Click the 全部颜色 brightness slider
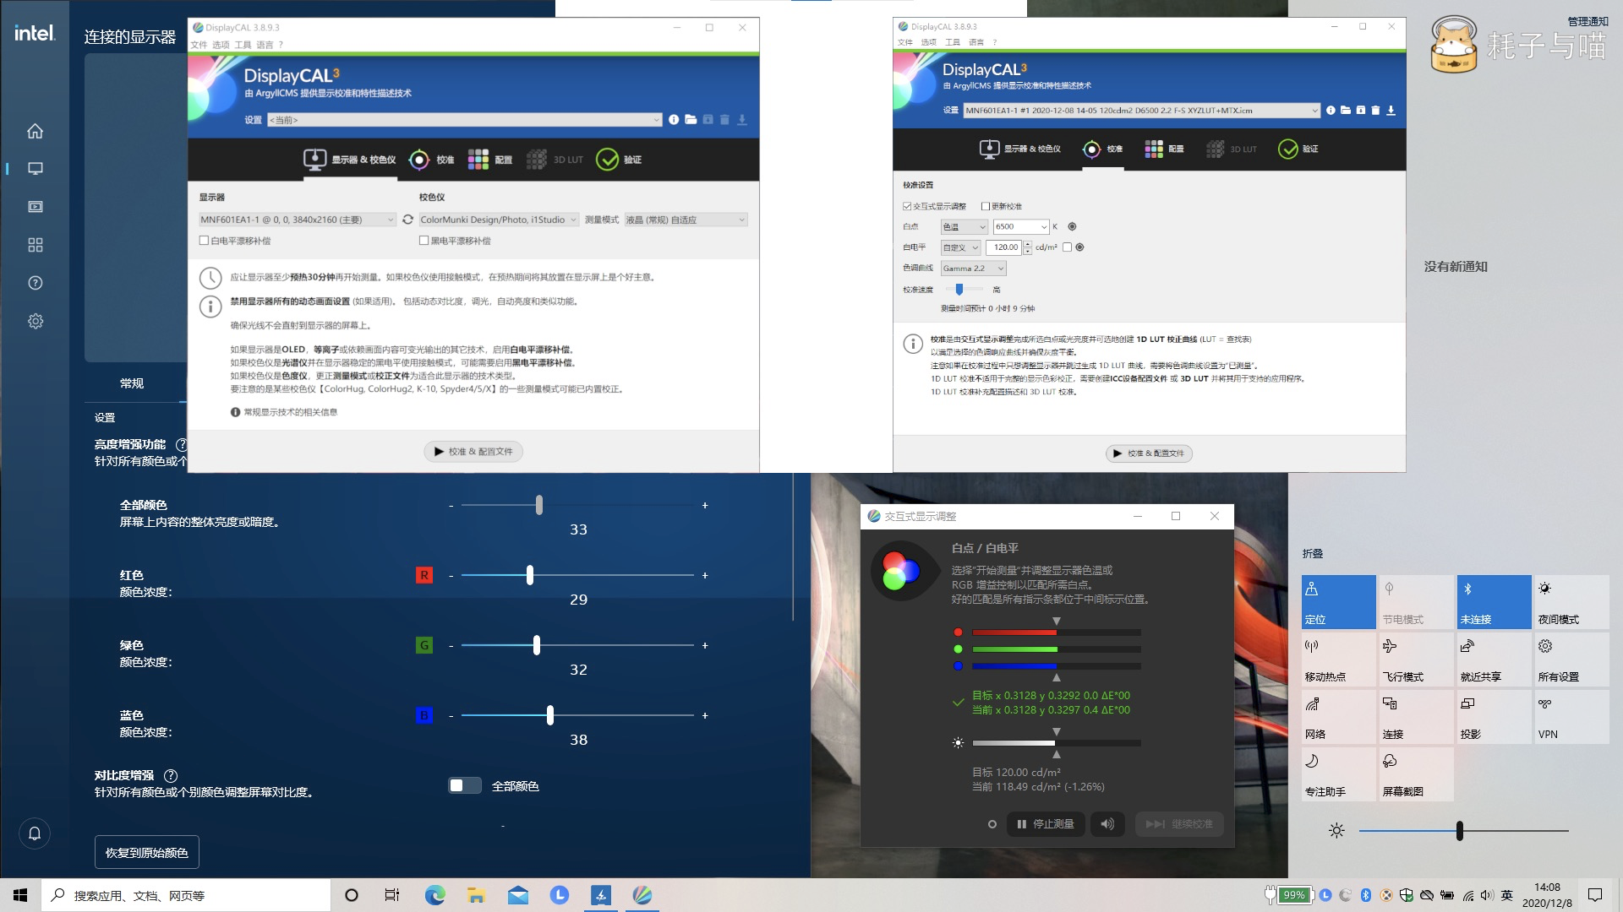1623x912 pixels. pyautogui.click(x=578, y=505)
